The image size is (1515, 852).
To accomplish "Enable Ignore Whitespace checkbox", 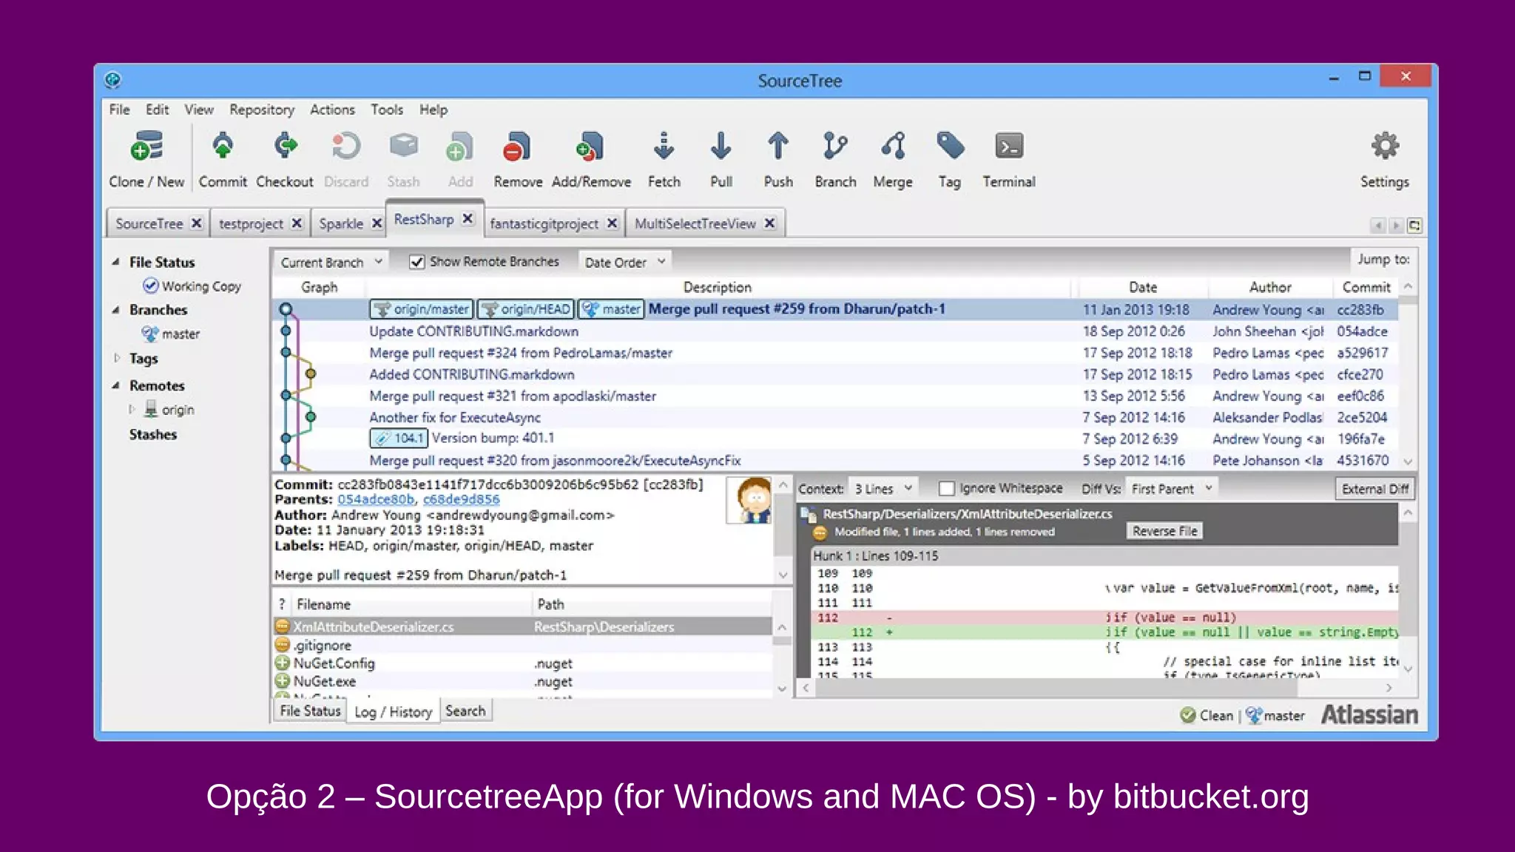I will pos(946,489).
